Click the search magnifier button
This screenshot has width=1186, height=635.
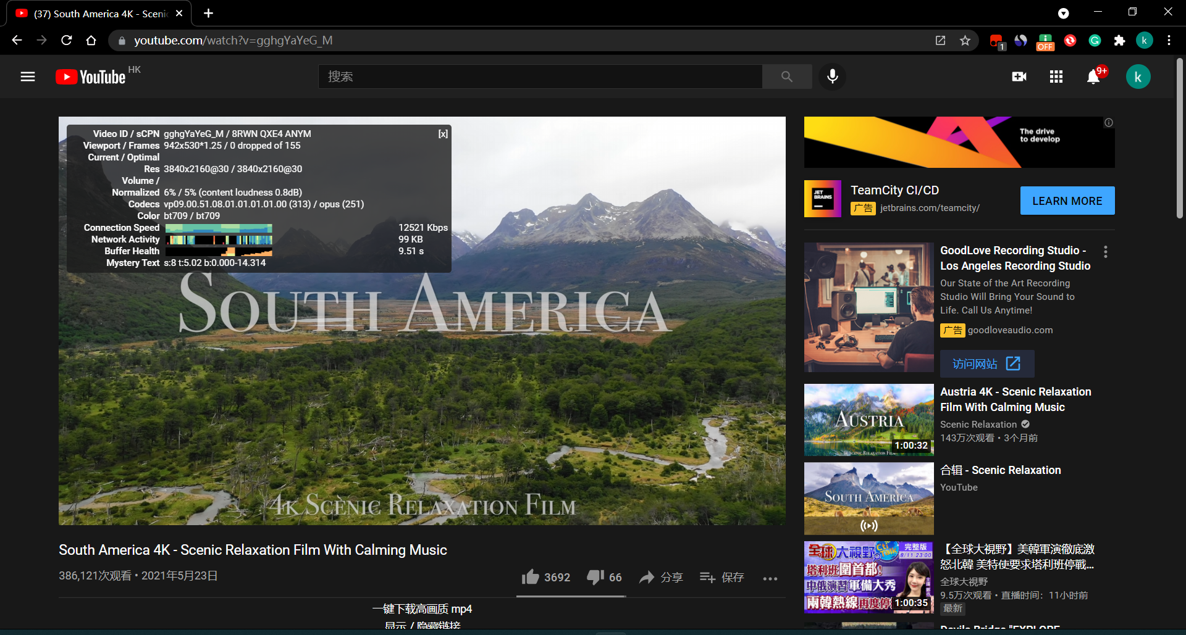786,77
